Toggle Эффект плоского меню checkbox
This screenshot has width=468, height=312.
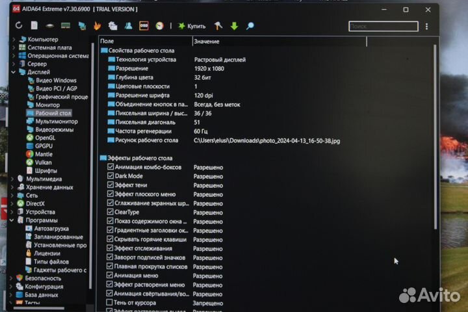click(110, 194)
